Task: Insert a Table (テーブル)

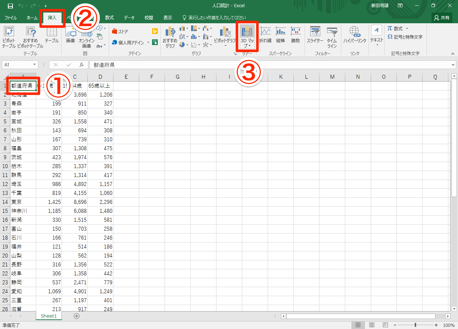Action: pyautogui.click(x=52, y=35)
